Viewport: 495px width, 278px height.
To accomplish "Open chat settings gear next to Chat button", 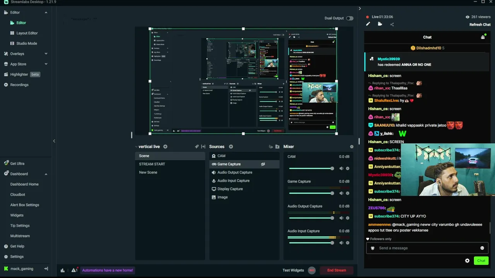I will click(x=467, y=261).
